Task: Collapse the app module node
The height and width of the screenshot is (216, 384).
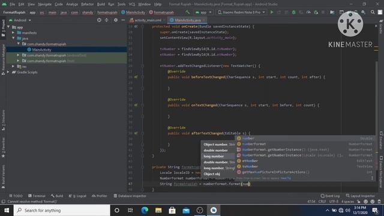Action: 8,27
